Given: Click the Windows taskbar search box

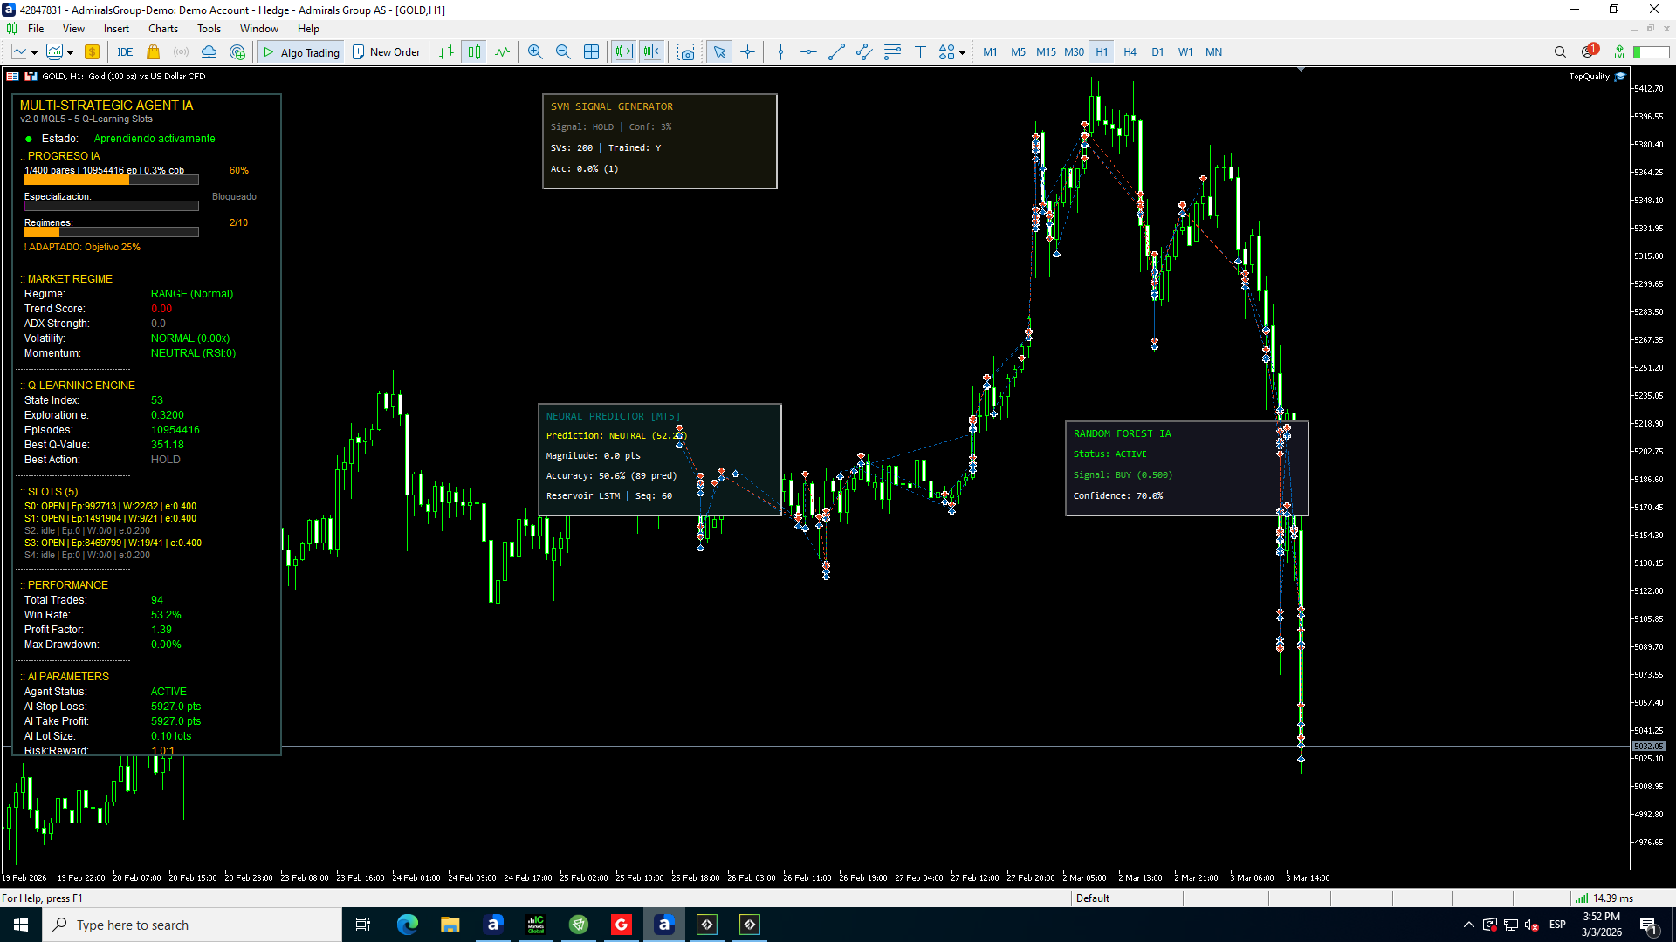Looking at the screenshot, I should [192, 925].
